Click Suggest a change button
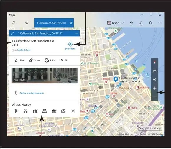 point(150,128)
